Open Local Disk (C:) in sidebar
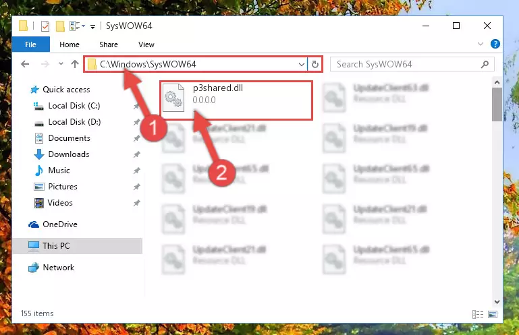Image resolution: width=519 pixels, height=335 pixels. (74, 106)
